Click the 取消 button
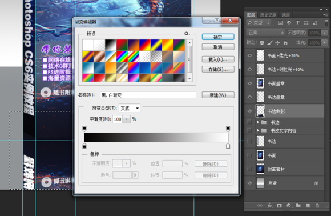Viewport: 331px width, 216px height. (x=218, y=47)
